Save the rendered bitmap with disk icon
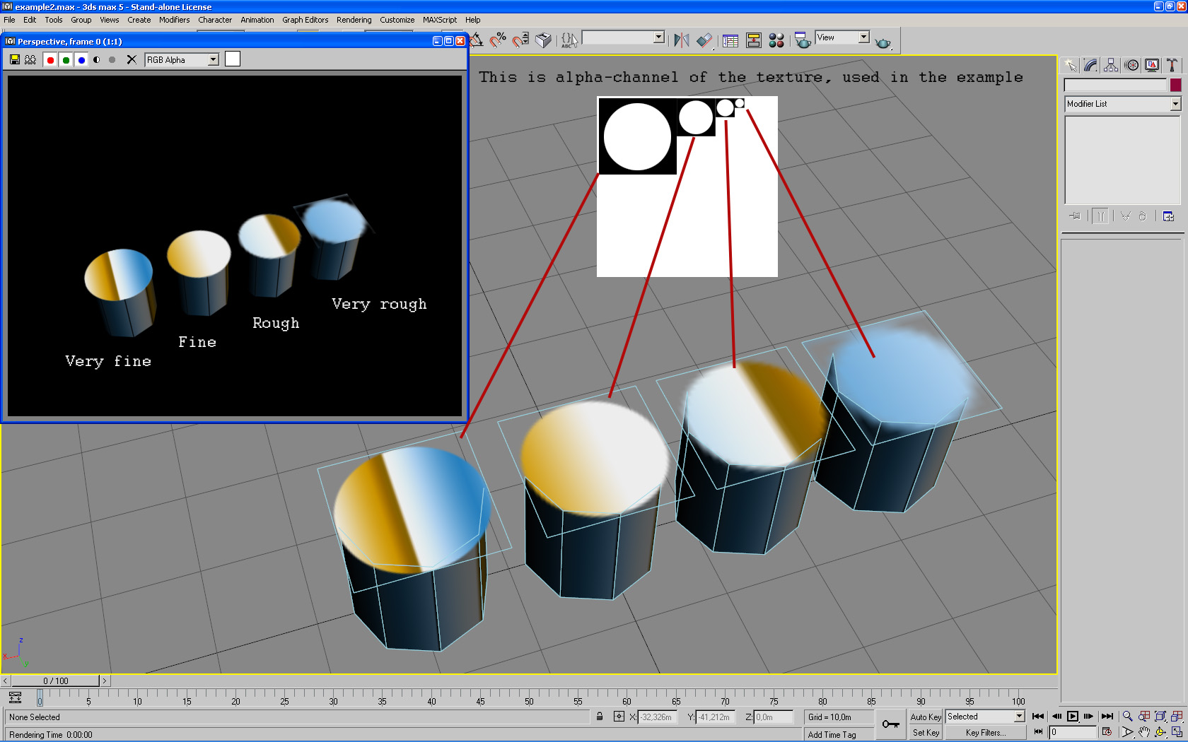 coord(15,60)
